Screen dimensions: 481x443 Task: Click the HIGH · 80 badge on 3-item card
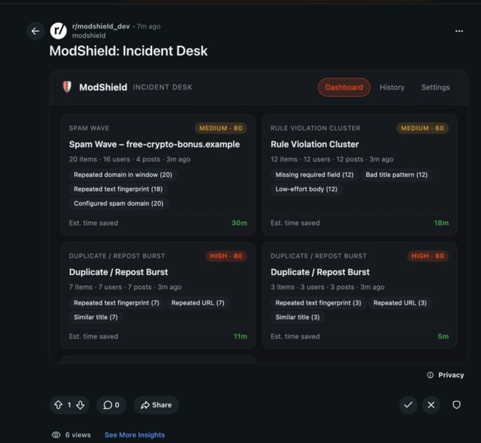pos(428,256)
